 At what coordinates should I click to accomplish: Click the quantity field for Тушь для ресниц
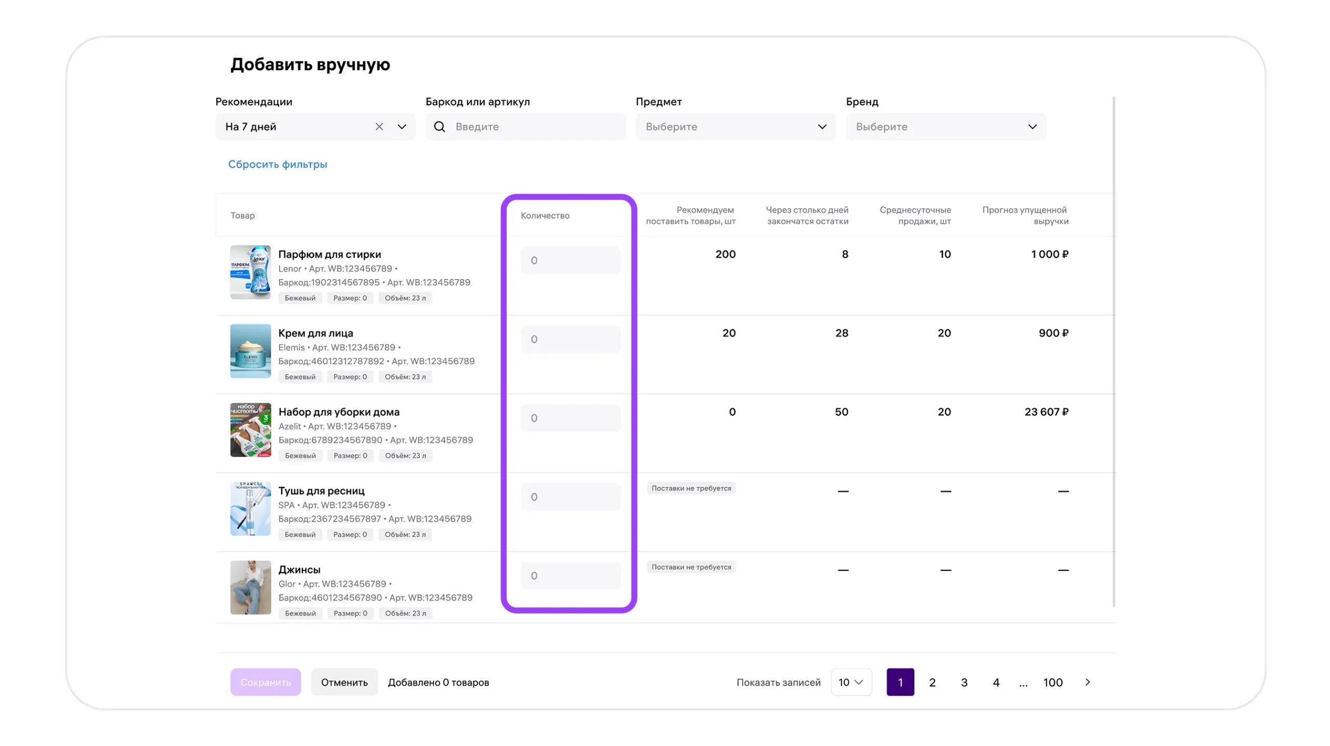coord(570,497)
